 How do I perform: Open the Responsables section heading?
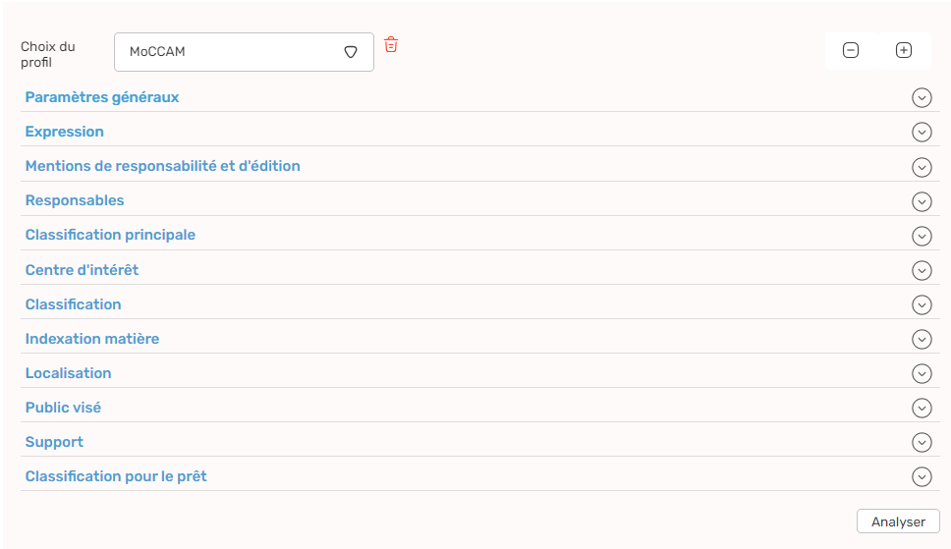coord(75,200)
